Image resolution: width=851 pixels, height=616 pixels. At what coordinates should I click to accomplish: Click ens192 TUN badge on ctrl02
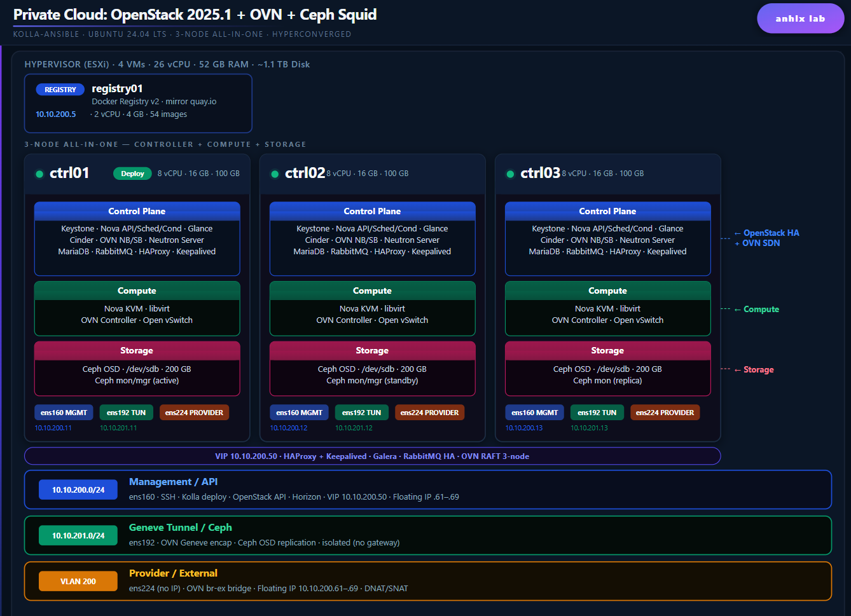pos(361,413)
